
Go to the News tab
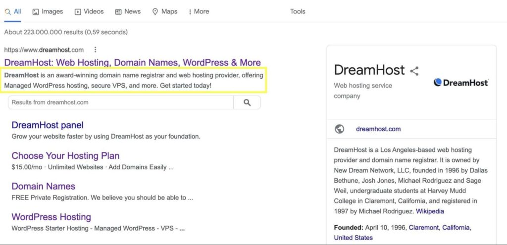point(128,12)
